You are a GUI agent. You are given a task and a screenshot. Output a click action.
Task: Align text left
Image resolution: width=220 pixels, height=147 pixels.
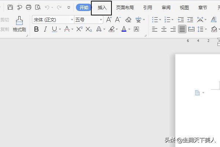click(x=155, y=29)
